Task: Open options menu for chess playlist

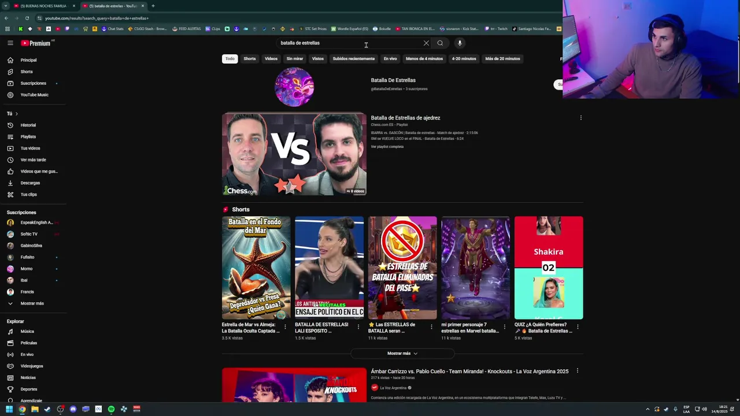Action: [x=580, y=118]
